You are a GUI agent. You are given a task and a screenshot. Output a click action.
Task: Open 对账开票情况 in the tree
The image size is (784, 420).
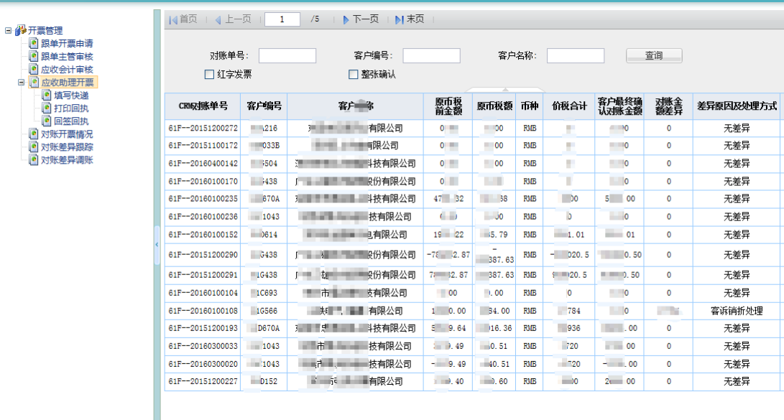67,134
